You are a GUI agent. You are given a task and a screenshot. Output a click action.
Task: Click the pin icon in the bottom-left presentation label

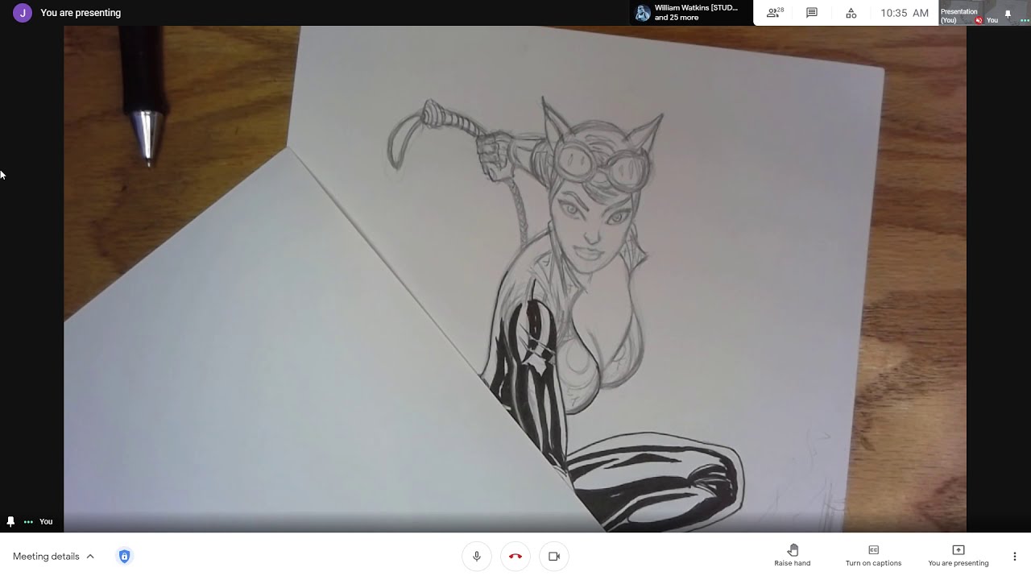(10, 521)
